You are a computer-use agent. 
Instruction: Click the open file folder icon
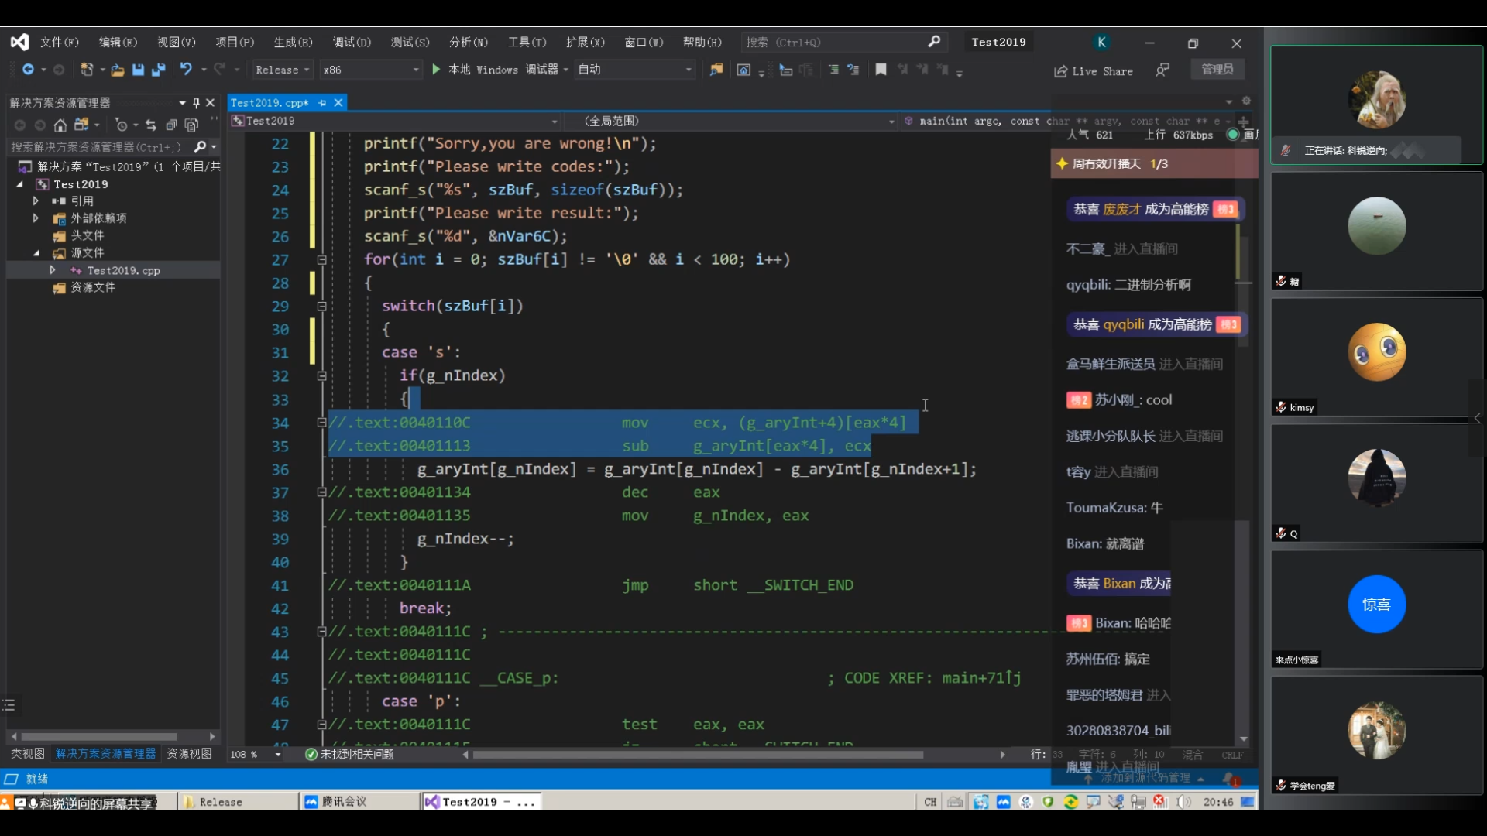click(x=118, y=70)
